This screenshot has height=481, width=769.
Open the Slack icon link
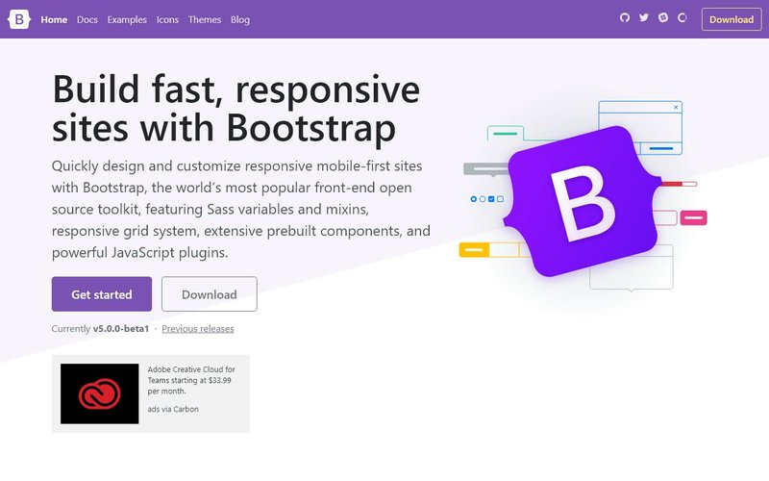click(x=662, y=18)
